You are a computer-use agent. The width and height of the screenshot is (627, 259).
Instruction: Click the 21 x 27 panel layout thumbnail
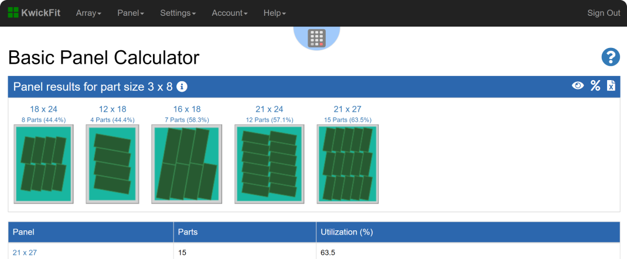point(347,164)
